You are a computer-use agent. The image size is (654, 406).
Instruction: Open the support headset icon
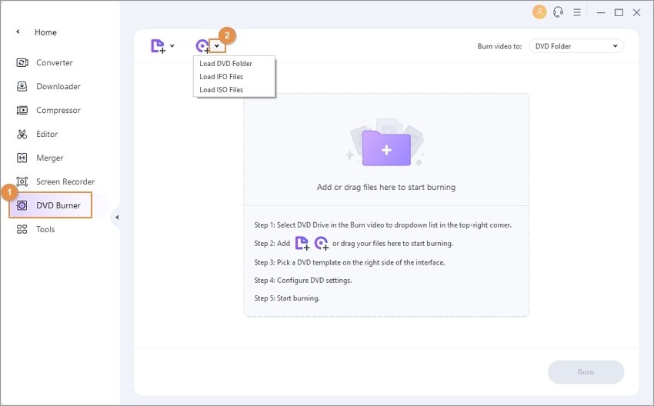coord(558,12)
